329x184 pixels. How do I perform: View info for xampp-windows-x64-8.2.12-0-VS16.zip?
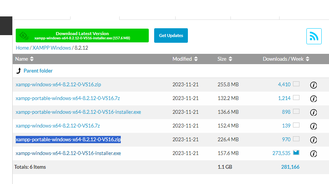pos(314,85)
